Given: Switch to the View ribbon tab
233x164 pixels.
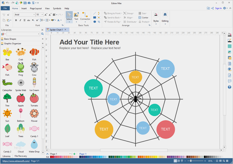Looking at the screenshot, I should [47, 9].
